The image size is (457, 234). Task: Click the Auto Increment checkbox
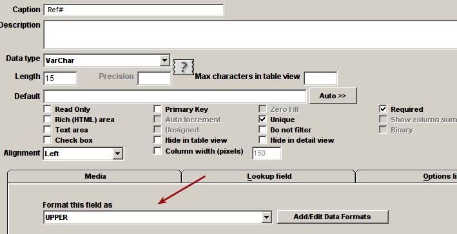157,119
